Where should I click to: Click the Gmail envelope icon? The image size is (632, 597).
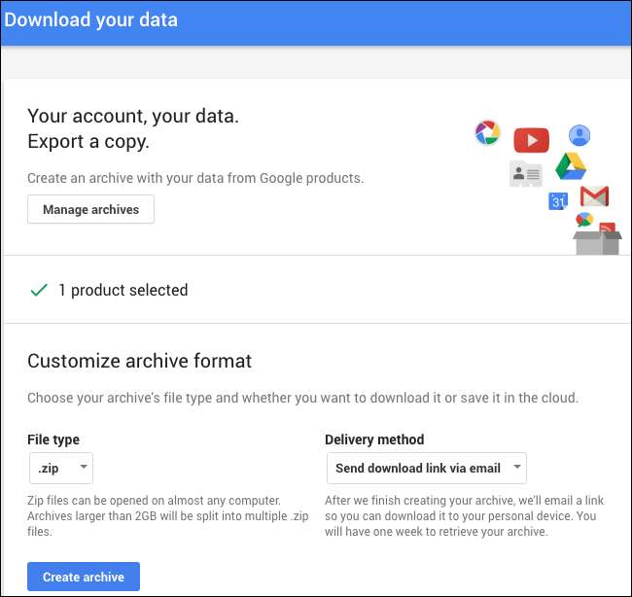(594, 196)
